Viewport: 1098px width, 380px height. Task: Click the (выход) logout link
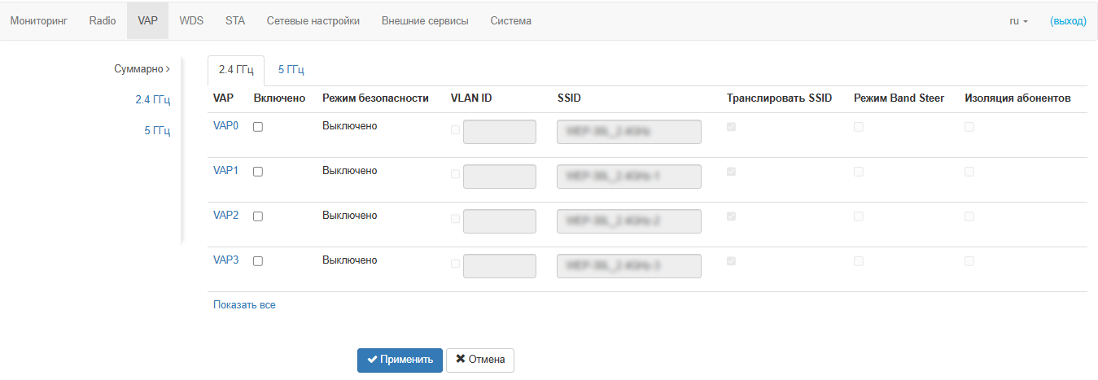1068,21
